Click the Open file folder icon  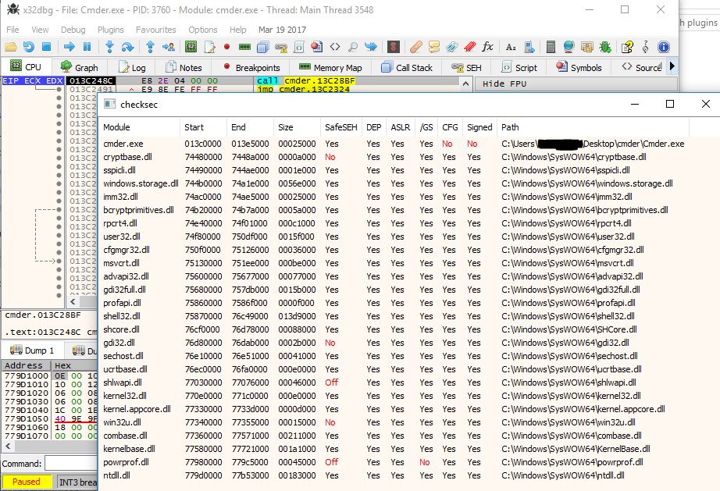pos(12,47)
